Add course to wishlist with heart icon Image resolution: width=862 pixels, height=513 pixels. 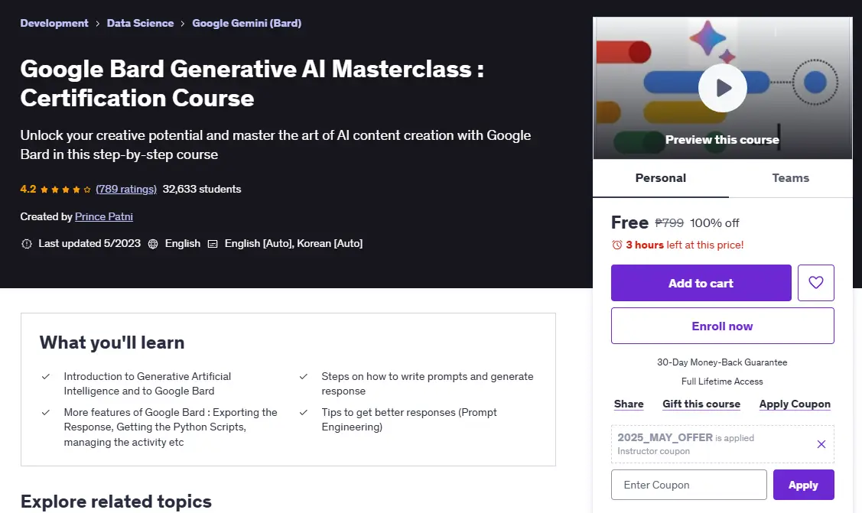point(816,283)
